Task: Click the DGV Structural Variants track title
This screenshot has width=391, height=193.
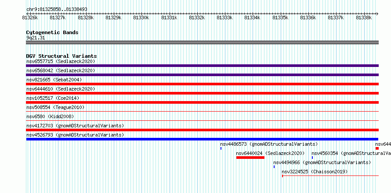Action: (62, 56)
